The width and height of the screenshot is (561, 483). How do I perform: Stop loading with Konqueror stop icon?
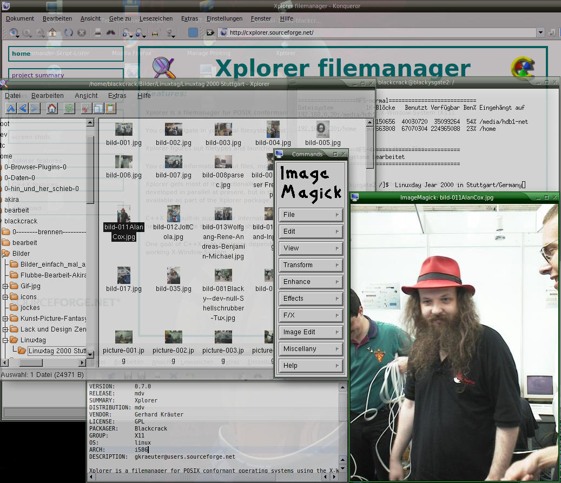[x=82, y=32]
